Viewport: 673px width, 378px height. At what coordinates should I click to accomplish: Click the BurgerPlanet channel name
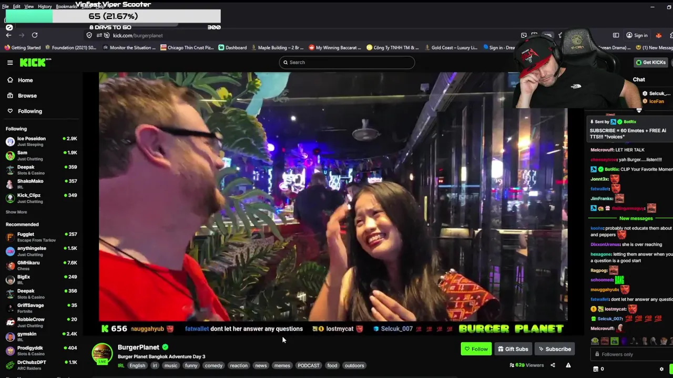[138, 348]
